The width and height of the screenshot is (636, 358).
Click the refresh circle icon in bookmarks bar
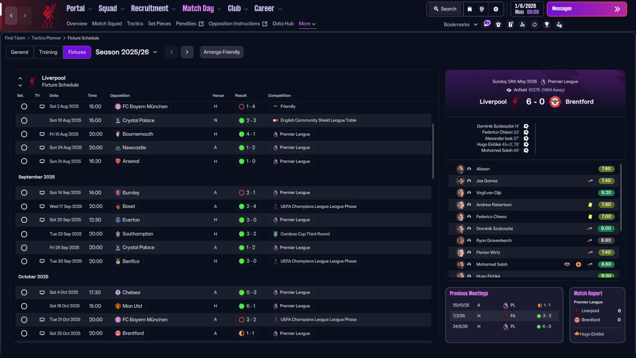pyautogui.click(x=535, y=24)
